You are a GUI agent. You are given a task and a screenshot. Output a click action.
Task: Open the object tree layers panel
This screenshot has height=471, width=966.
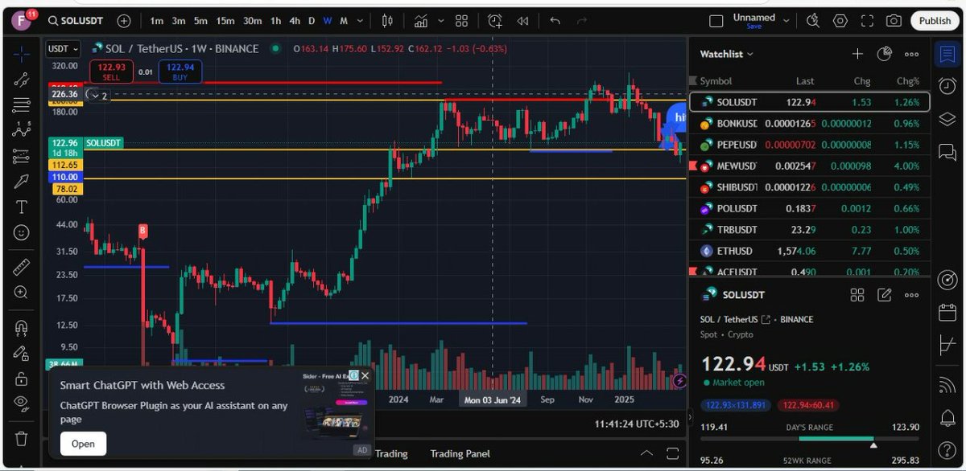click(x=947, y=118)
